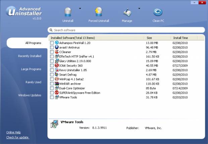Click the Search software input field
This screenshot has width=208, height=144.
pos(127,30)
